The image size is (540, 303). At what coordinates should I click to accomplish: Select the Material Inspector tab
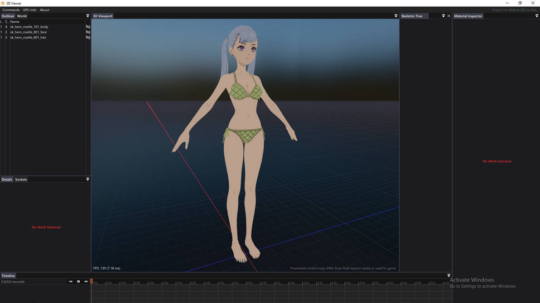(468, 16)
